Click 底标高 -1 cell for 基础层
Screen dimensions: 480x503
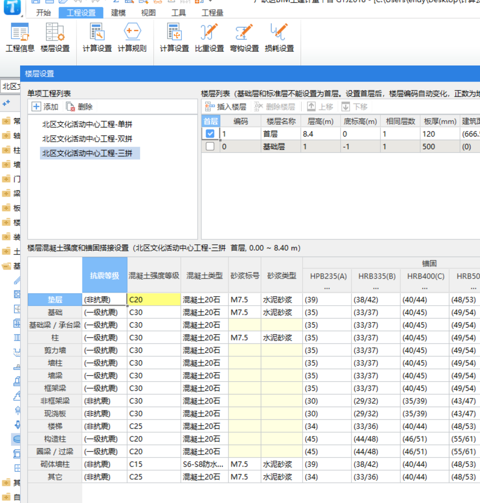(360, 147)
